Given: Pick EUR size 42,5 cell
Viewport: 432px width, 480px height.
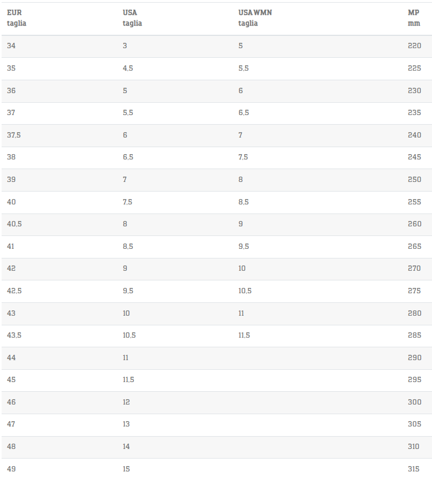Looking at the screenshot, I should [14, 291].
